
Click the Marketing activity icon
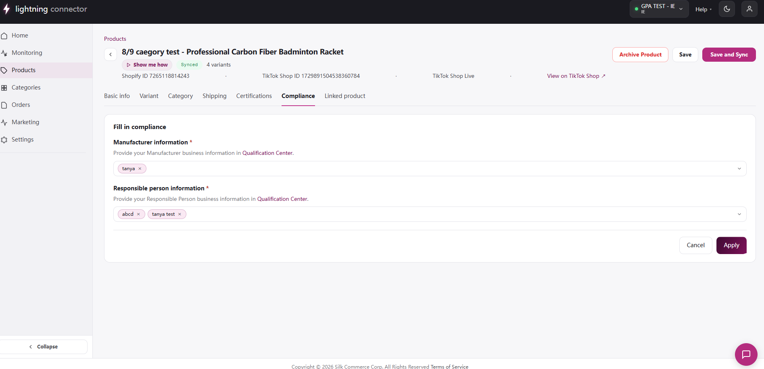pos(4,122)
